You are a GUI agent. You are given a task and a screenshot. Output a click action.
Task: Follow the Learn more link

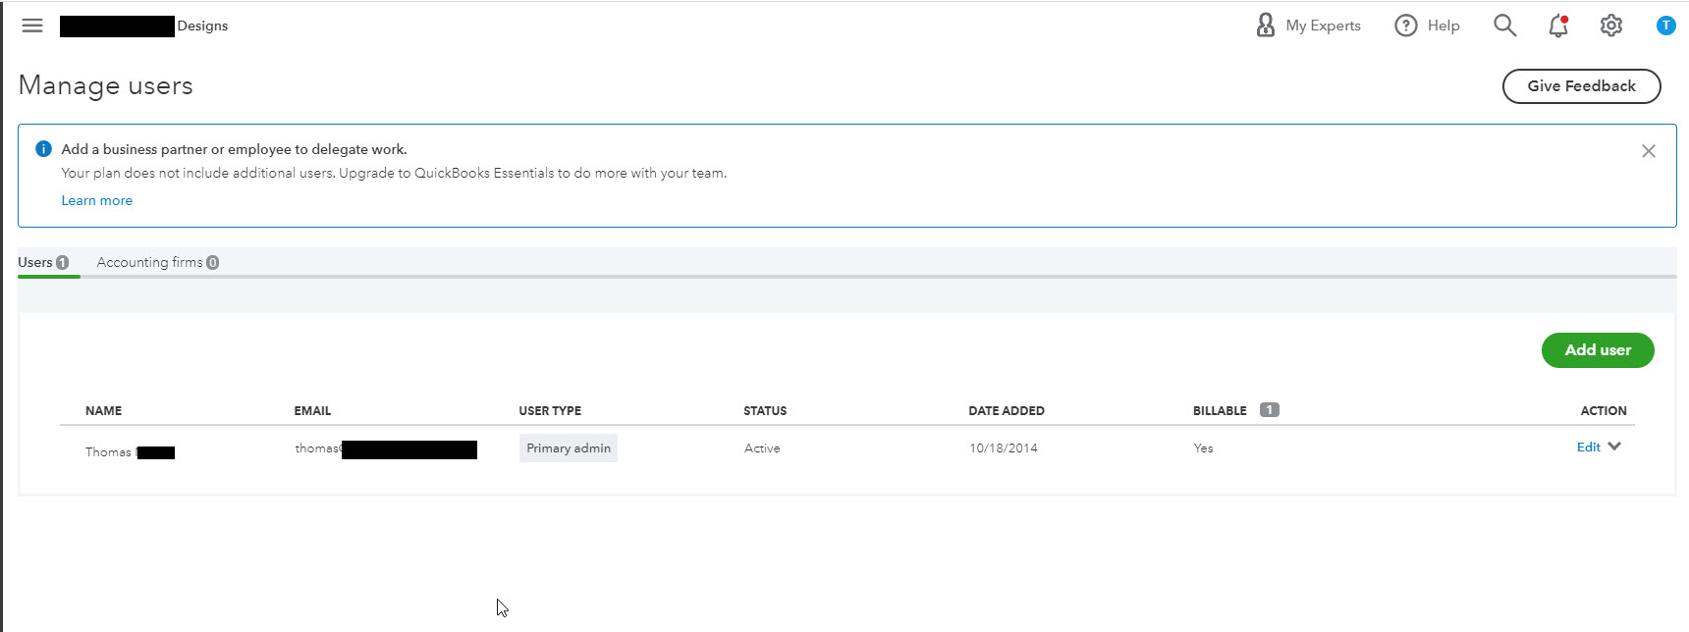point(96,200)
